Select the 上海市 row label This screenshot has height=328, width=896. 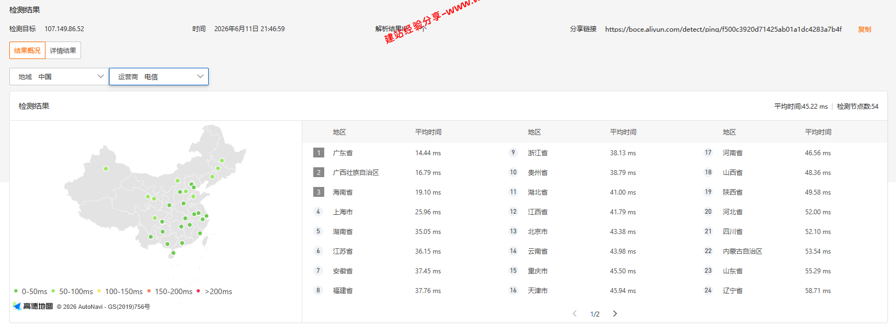pos(343,212)
